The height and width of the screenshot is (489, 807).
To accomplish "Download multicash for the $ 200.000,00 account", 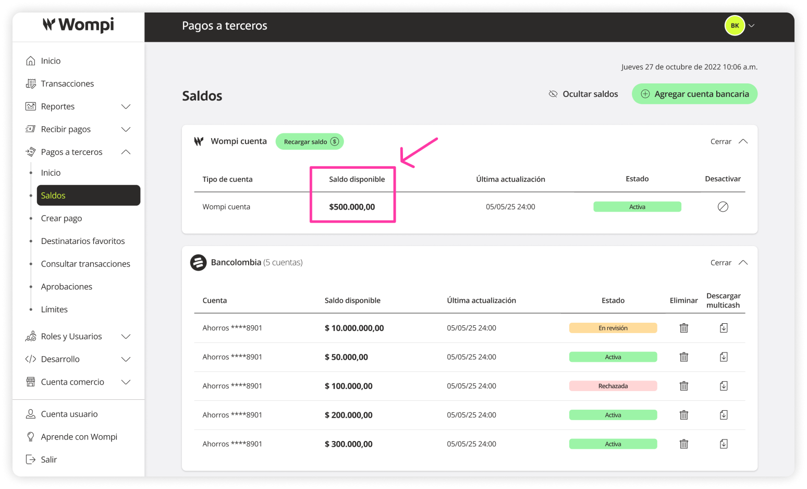I will click(x=724, y=415).
